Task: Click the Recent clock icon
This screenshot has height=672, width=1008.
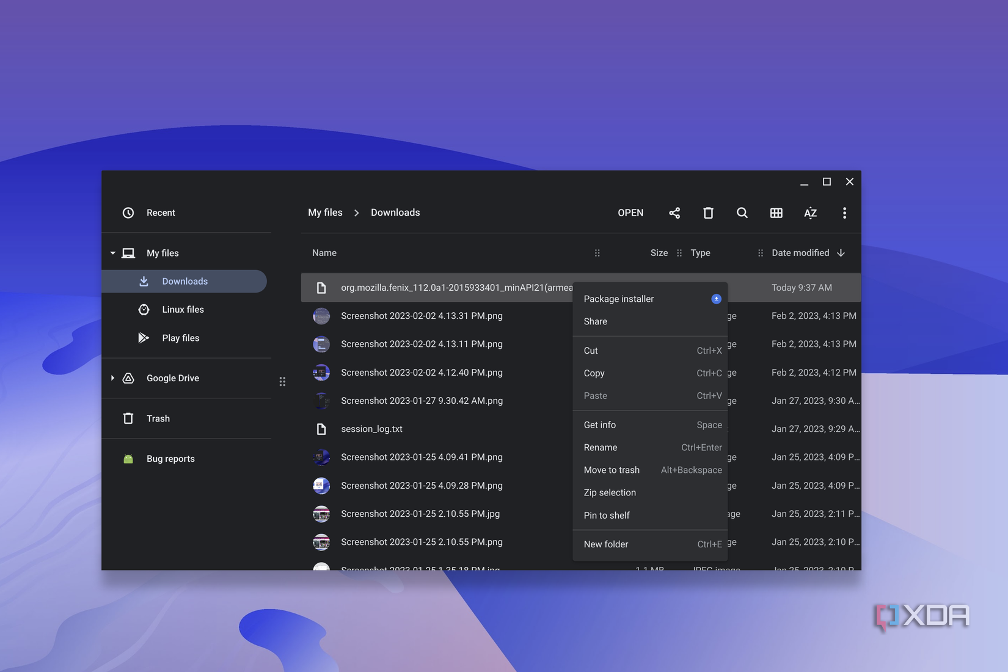Action: (x=128, y=213)
